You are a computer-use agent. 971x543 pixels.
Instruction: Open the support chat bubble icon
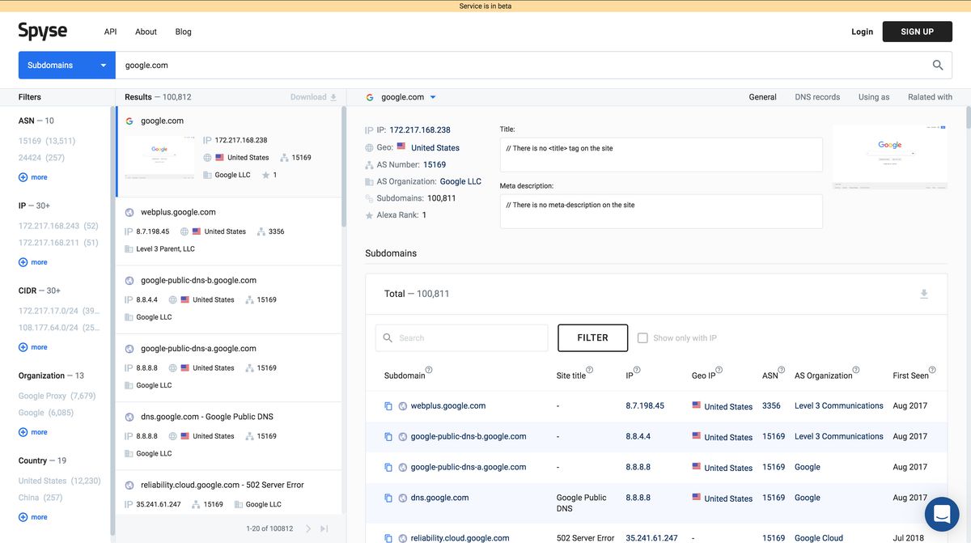pyautogui.click(x=941, y=514)
